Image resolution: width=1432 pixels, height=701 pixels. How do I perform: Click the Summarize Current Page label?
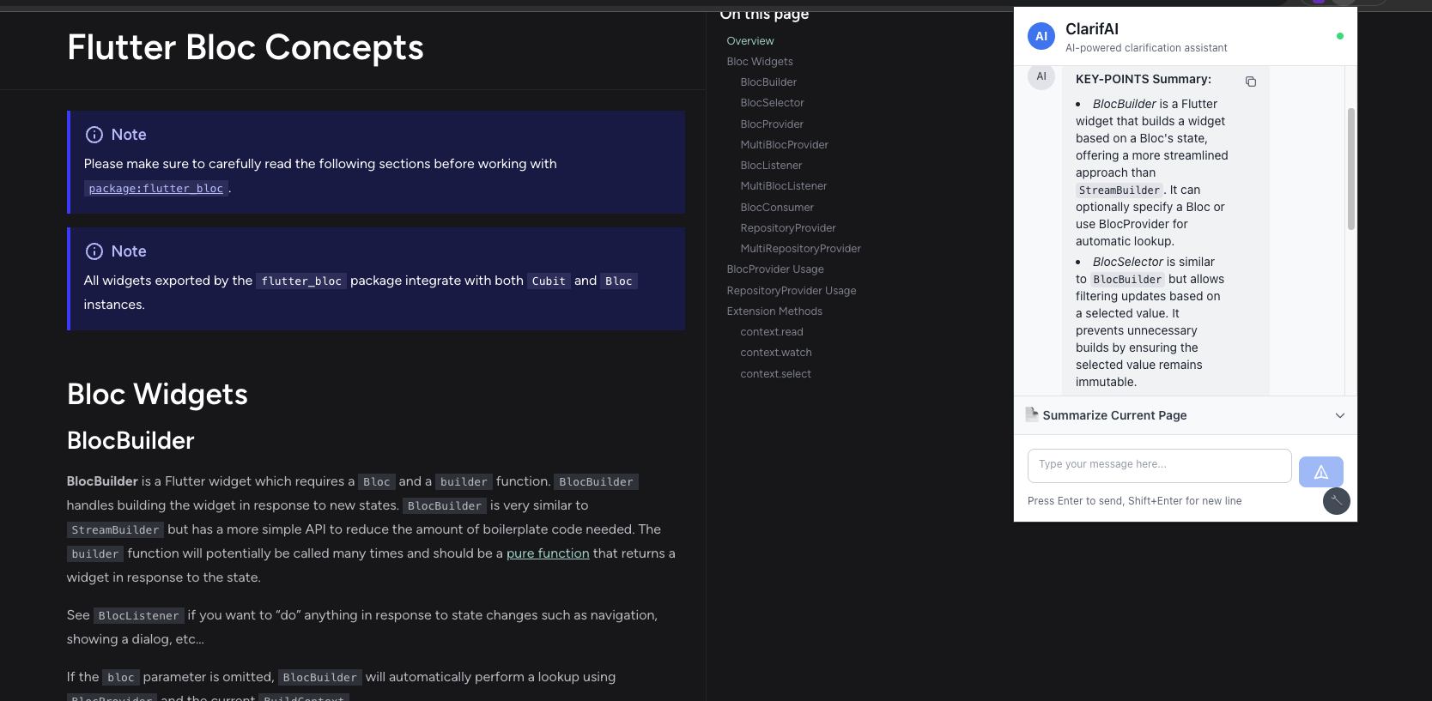tap(1114, 415)
